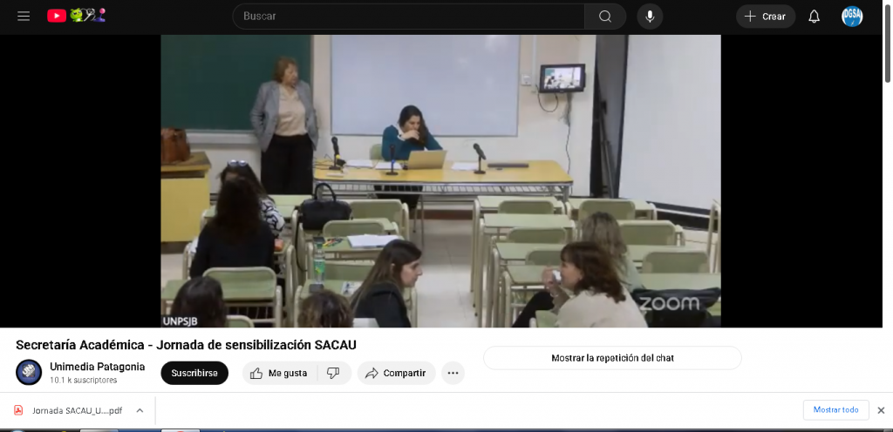The width and height of the screenshot is (893, 432).
Task: Click the magnifying glass search button
Action: click(605, 17)
